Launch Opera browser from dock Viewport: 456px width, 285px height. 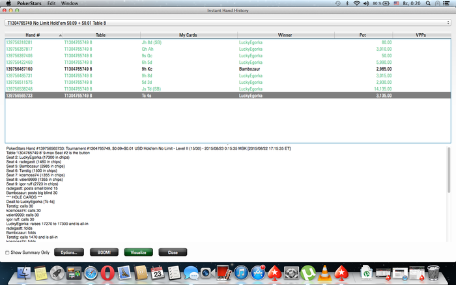[107, 273]
